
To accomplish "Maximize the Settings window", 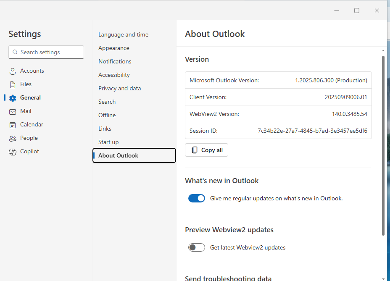I will pyautogui.click(x=357, y=11).
